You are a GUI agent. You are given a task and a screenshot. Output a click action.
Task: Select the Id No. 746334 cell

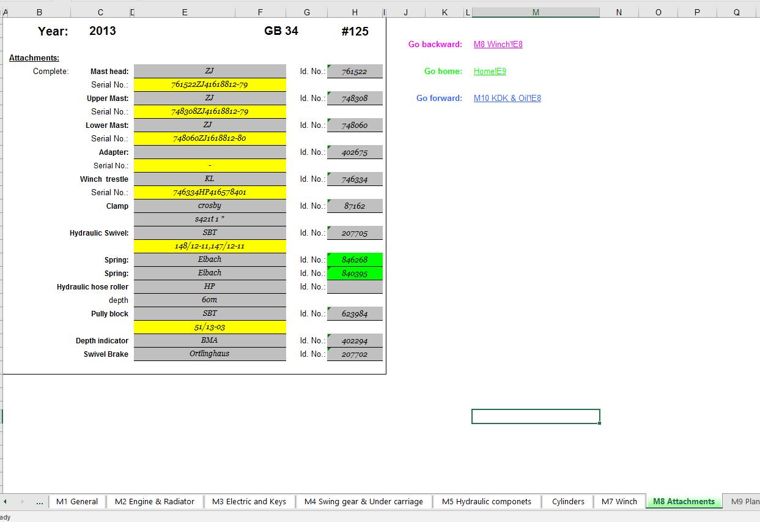(355, 179)
